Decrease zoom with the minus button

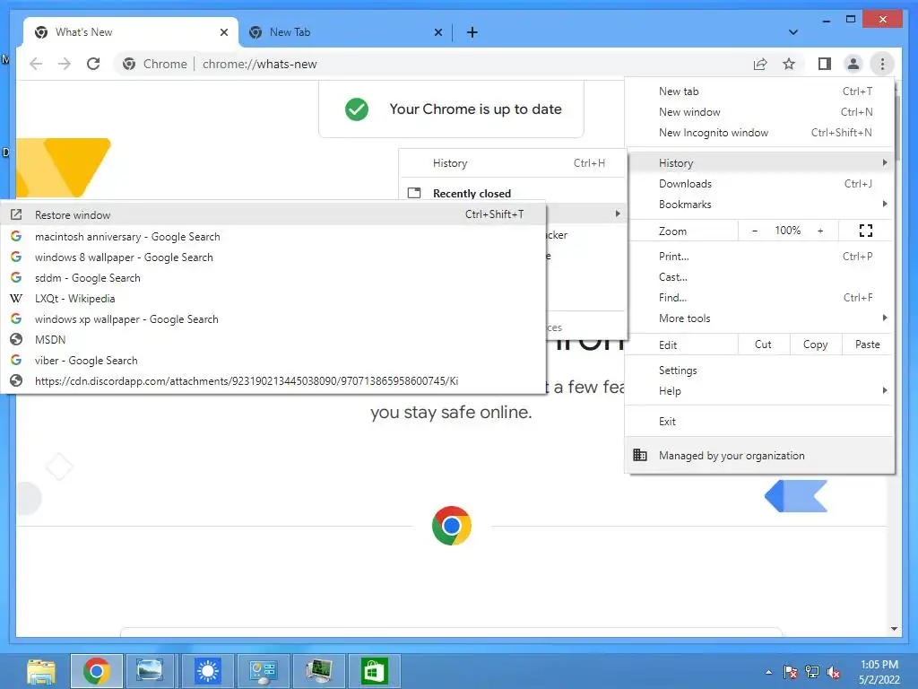pos(755,231)
